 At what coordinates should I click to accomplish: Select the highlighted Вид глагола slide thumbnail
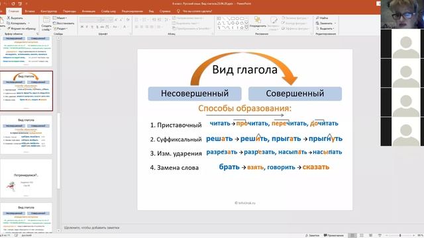(x=26, y=91)
